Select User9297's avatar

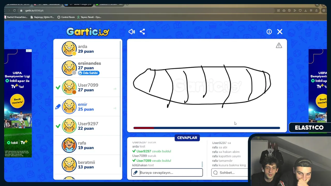69,126
